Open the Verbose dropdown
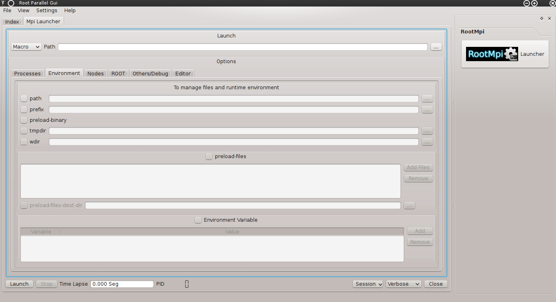This screenshot has width=556, height=302. pyautogui.click(x=404, y=284)
